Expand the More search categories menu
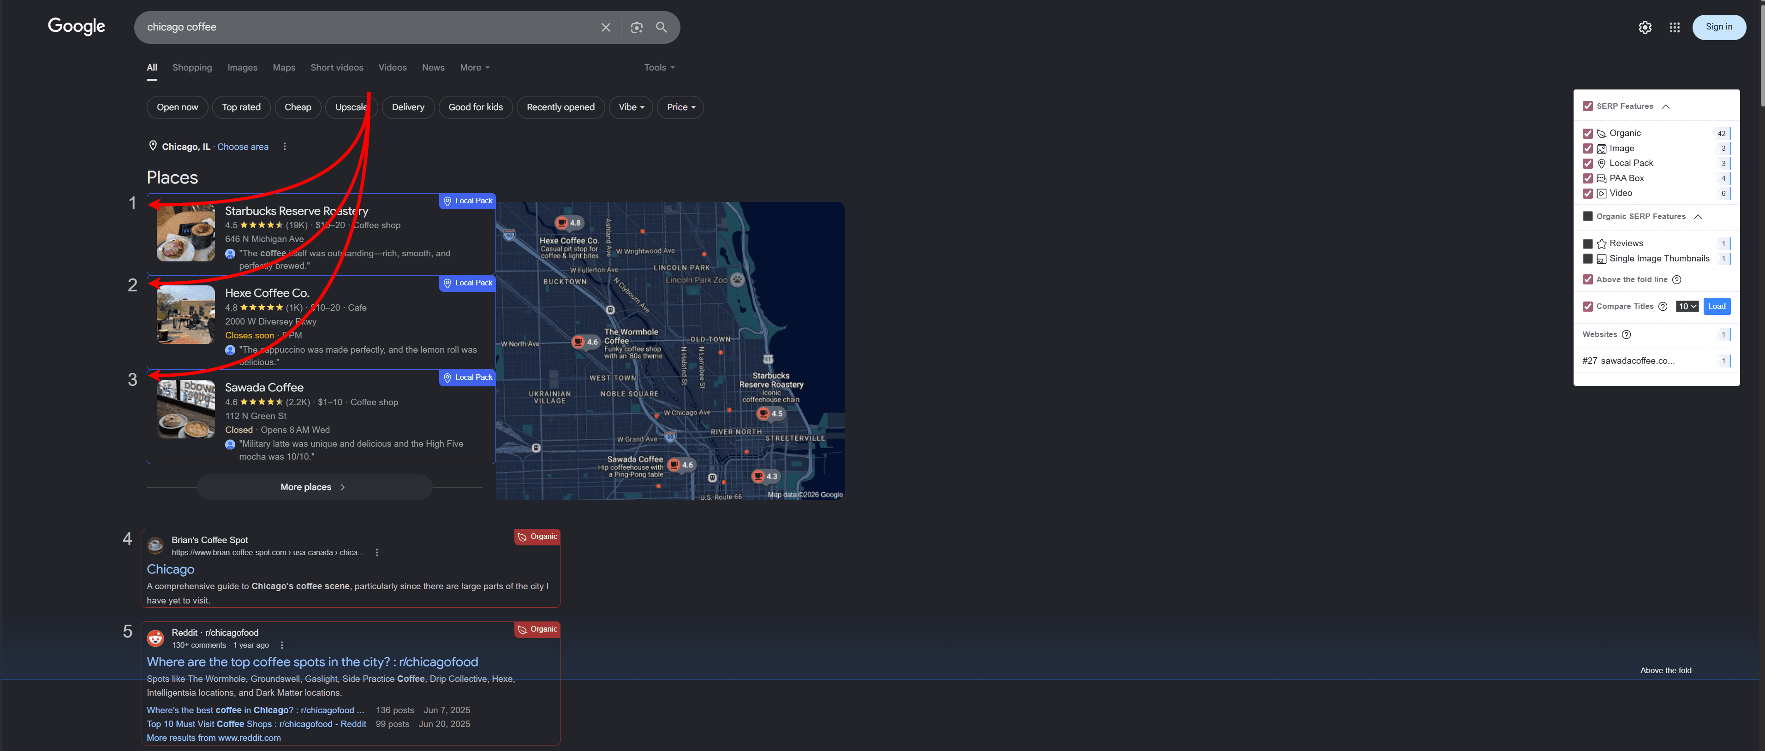 [475, 68]
